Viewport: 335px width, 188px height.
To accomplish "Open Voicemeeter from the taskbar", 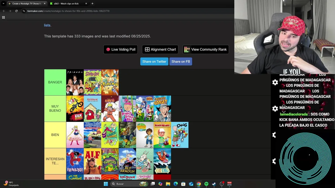I will click(229, 184).
